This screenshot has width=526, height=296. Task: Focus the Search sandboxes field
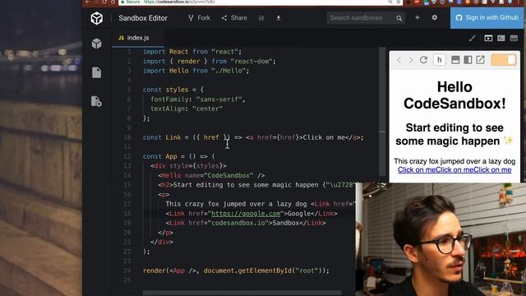[361, 18]
